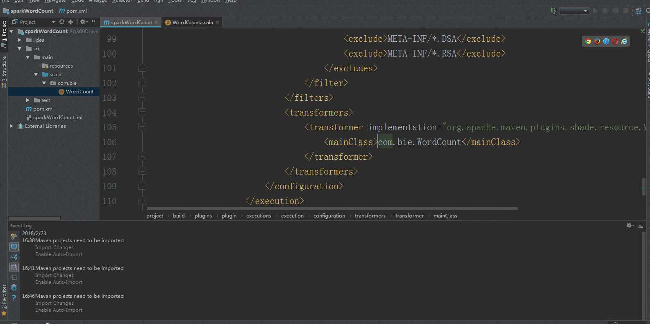Open the run configuration dropdown
650x324 pixels.
click(574, 11)
